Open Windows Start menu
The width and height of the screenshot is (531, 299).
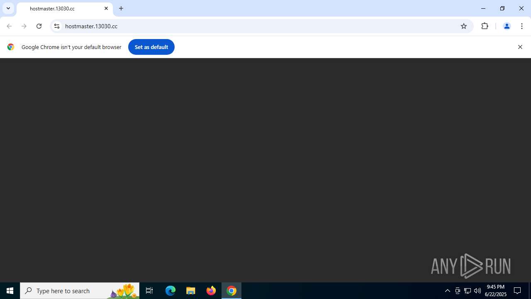(10, 291)
